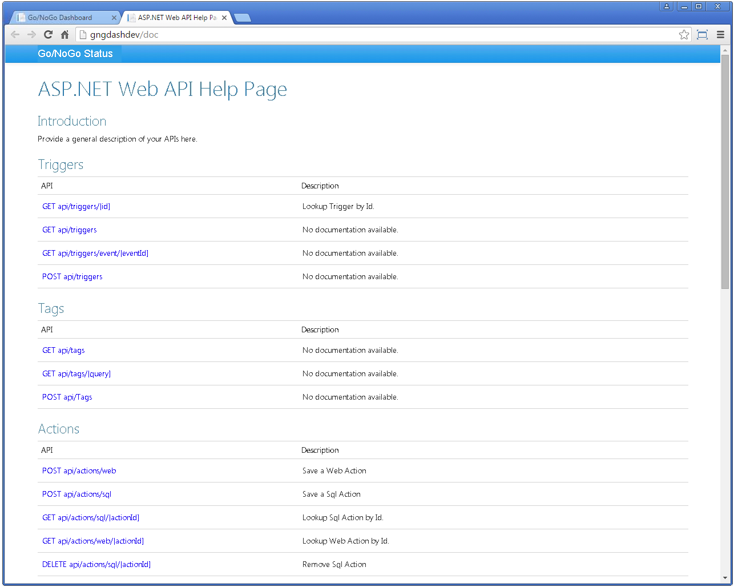Open the Go/NoGo Status header link
734x587 pixels.
pos(75,54)
